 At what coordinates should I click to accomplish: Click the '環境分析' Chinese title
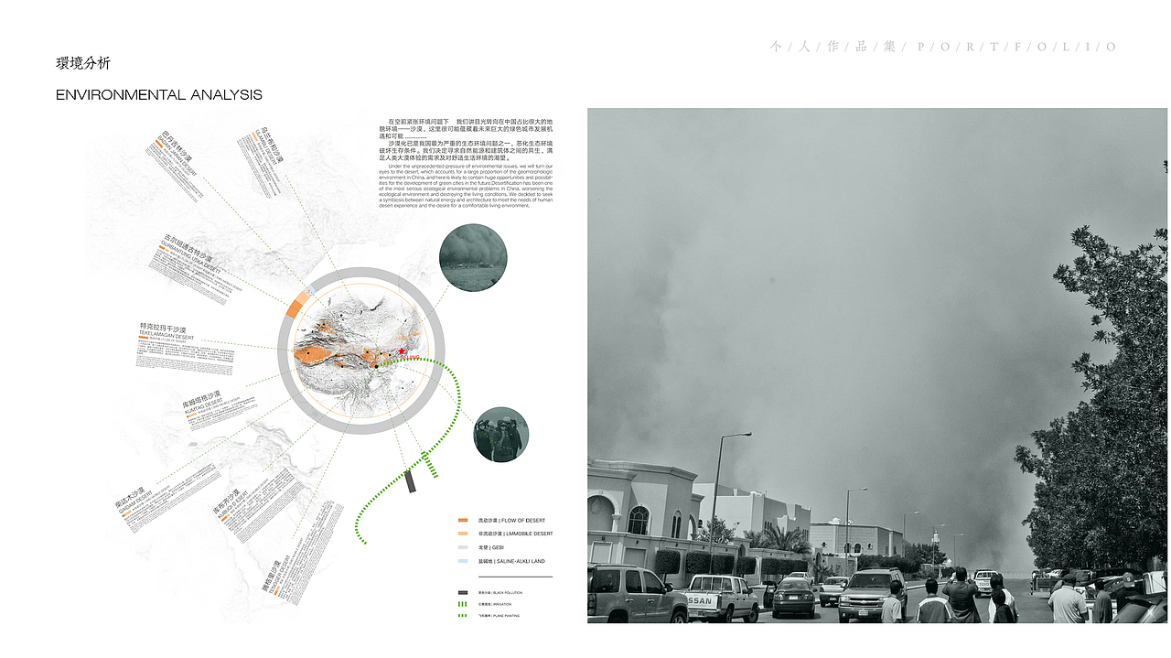83,63
